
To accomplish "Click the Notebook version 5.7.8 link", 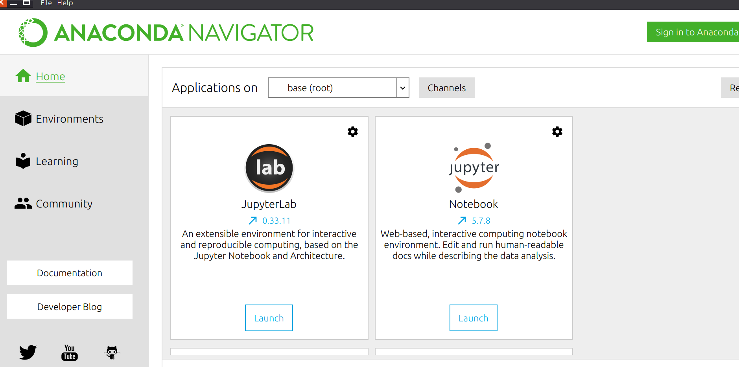I will pos(481,221).
